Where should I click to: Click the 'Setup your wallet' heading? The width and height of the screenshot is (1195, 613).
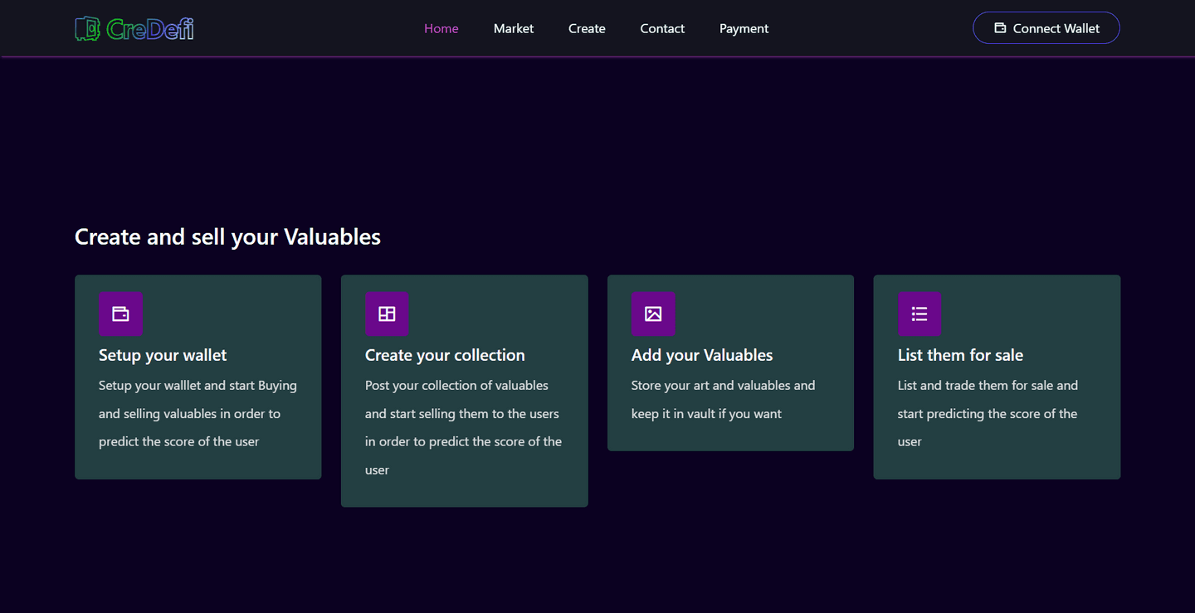[x=163, y=355]
